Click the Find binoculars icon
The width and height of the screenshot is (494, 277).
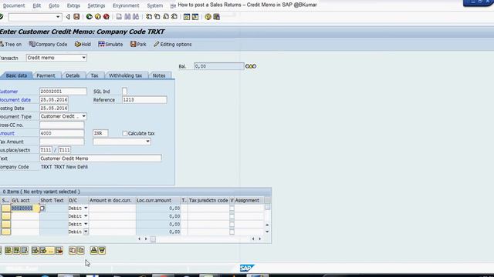coord(127,17)
